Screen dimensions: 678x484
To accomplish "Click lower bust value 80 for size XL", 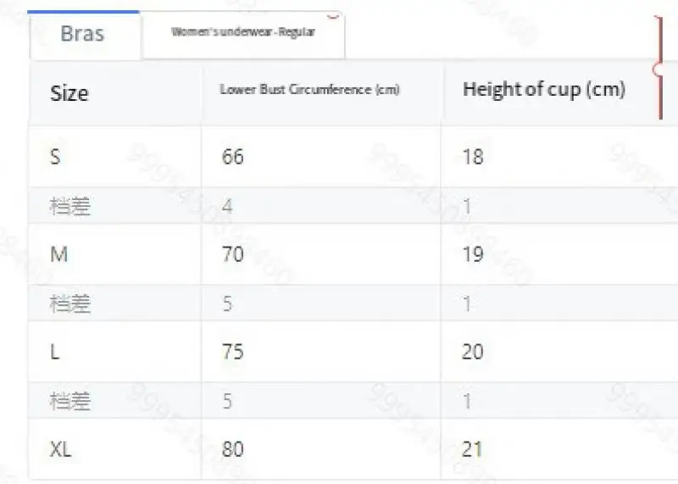I will pos(232,449).
